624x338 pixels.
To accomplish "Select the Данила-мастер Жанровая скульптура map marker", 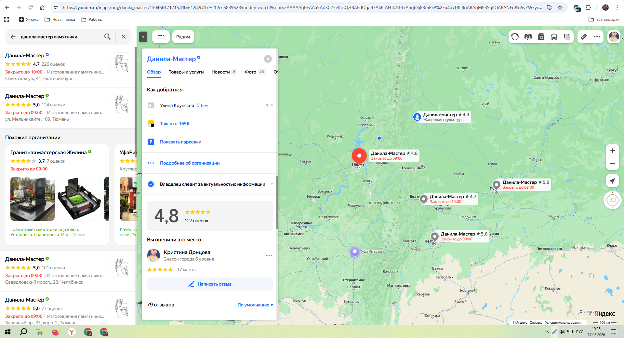I will pyautogui.click(x=417, y=117).
